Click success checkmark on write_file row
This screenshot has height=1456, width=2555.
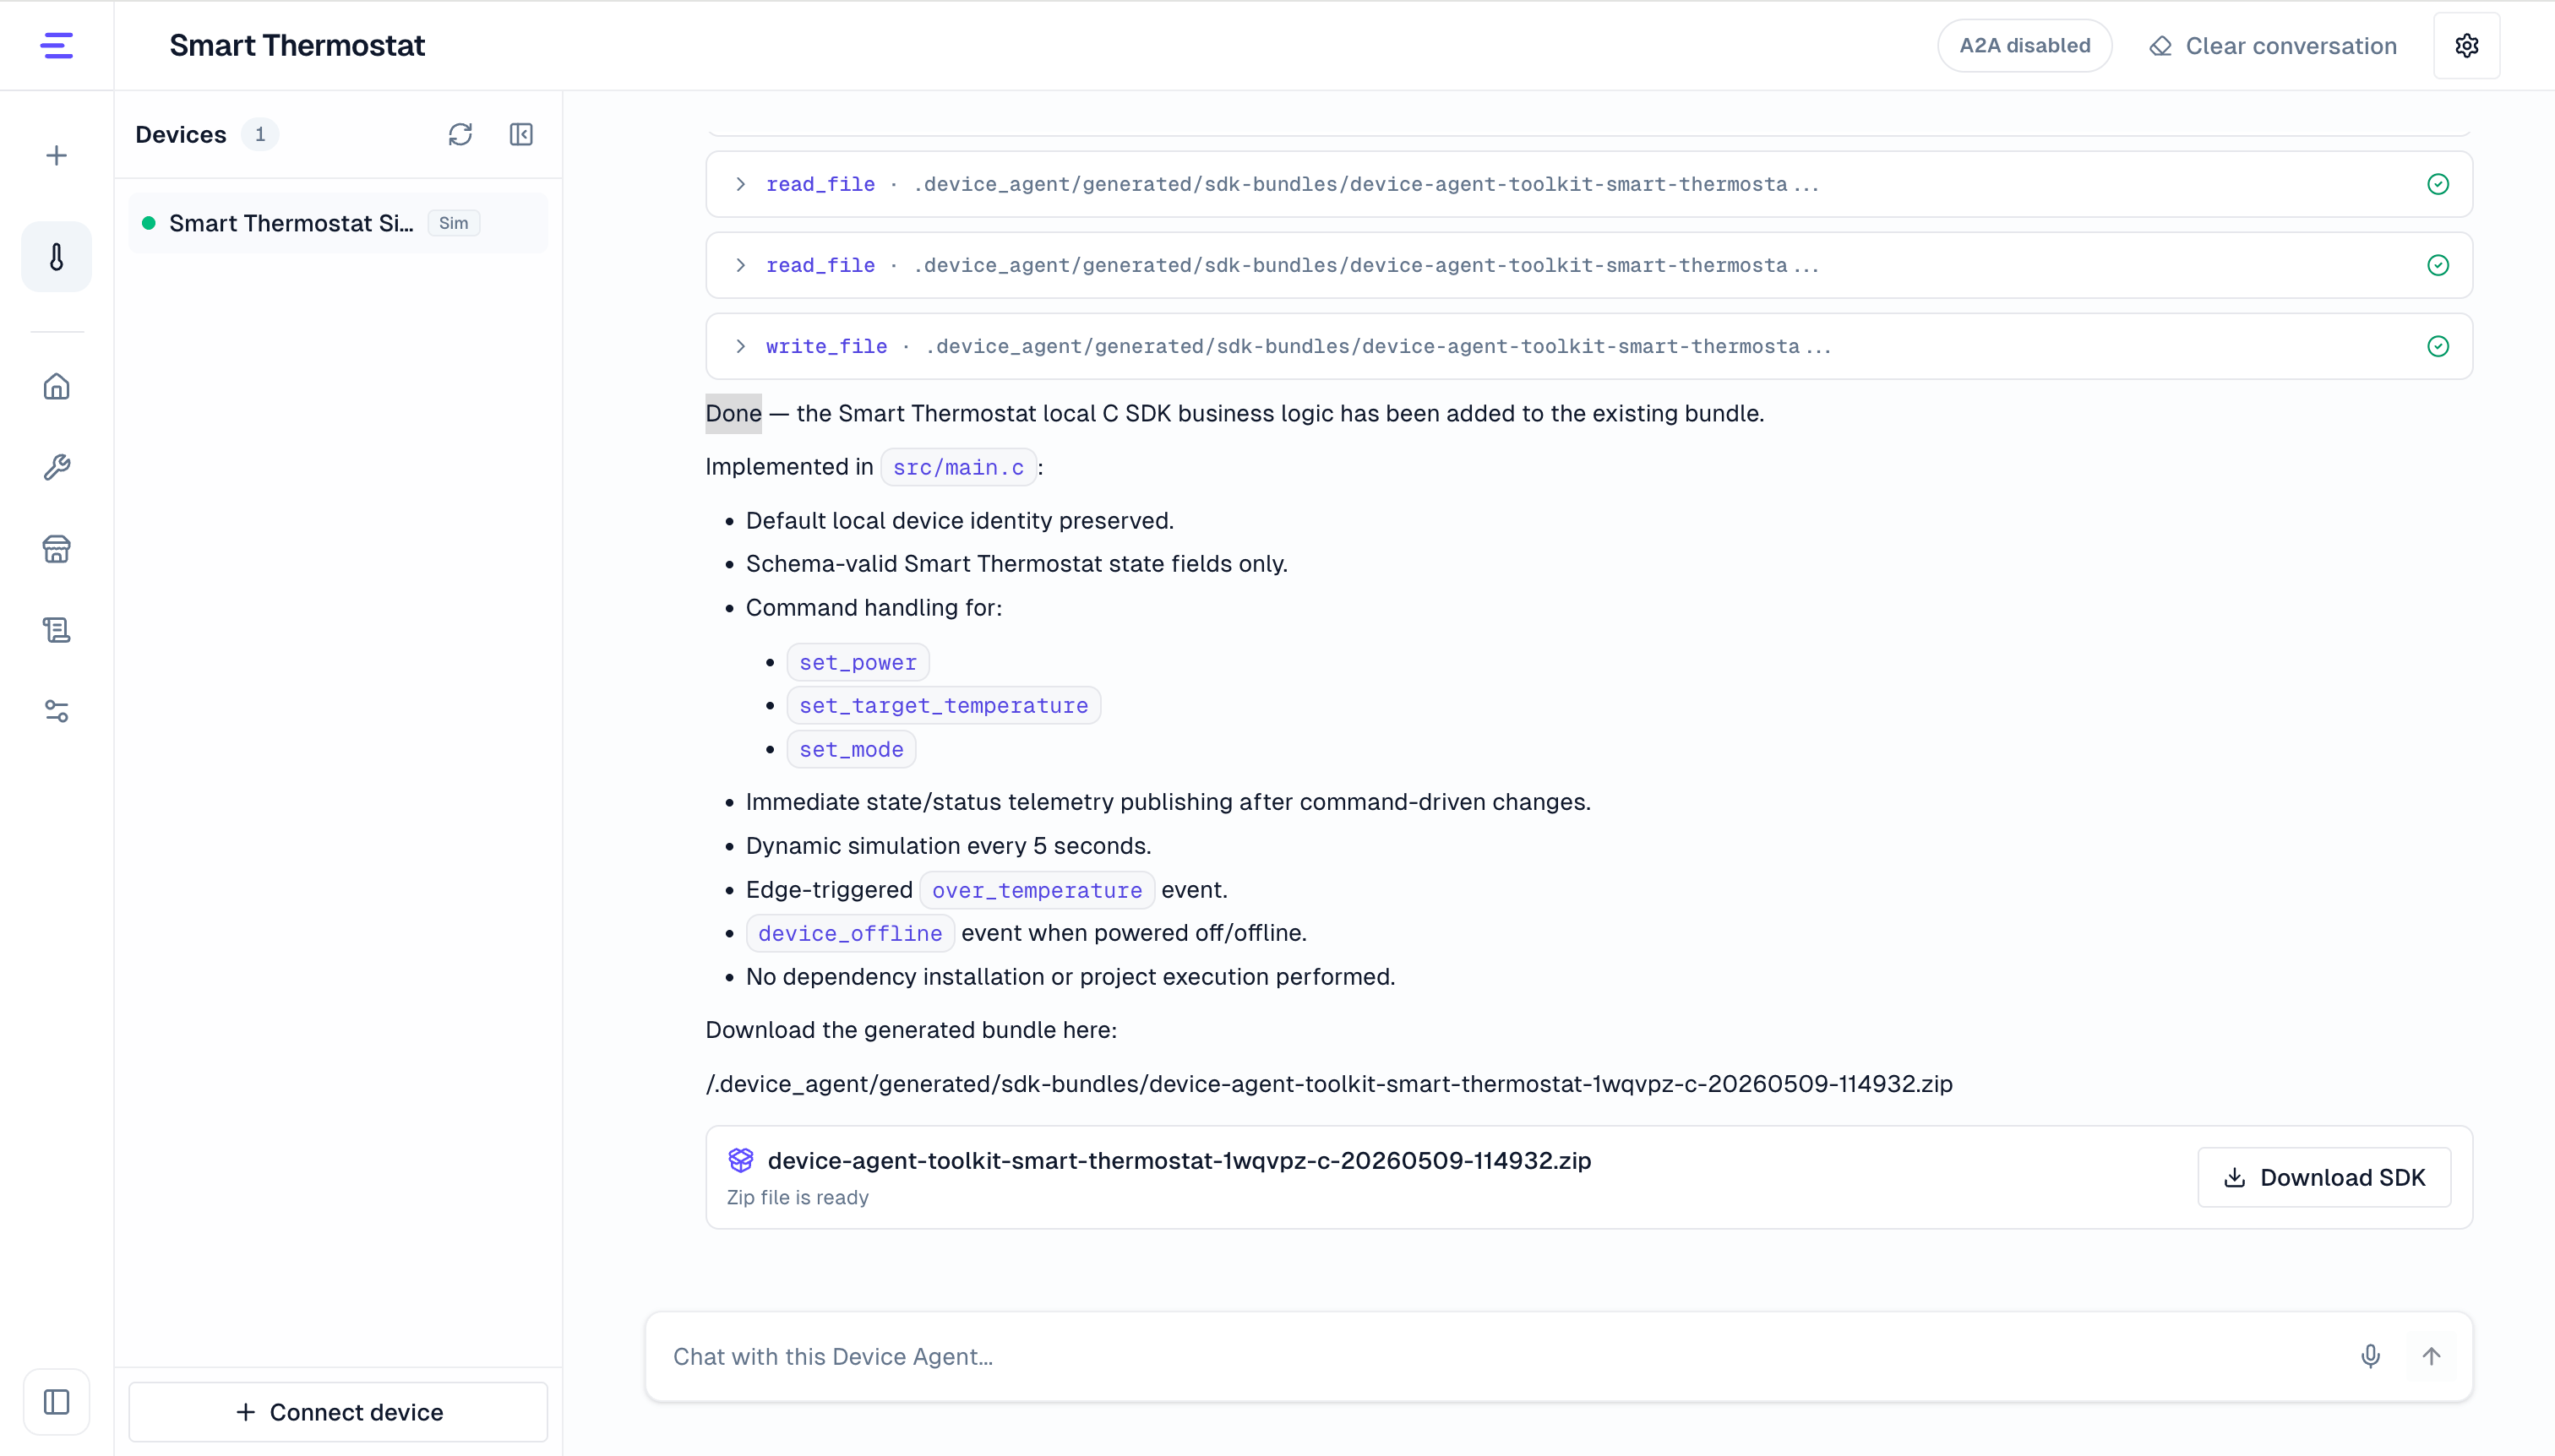(x=2438, y=346)
